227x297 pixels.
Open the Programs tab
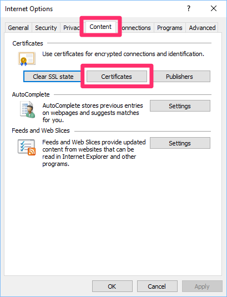170,28
